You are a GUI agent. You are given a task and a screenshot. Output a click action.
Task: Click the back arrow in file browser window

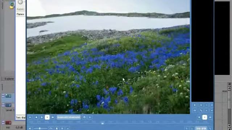click(20, 2)
